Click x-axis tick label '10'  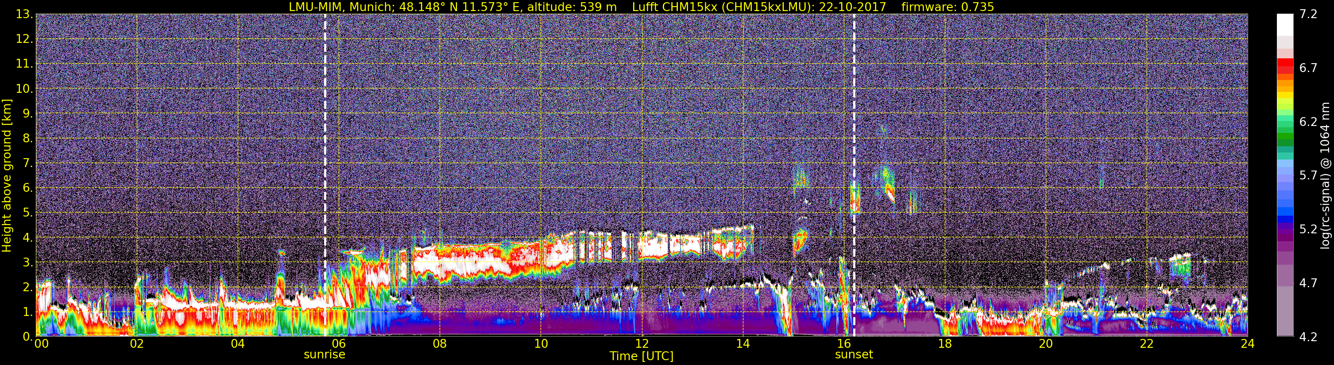(x=541, y=344)
